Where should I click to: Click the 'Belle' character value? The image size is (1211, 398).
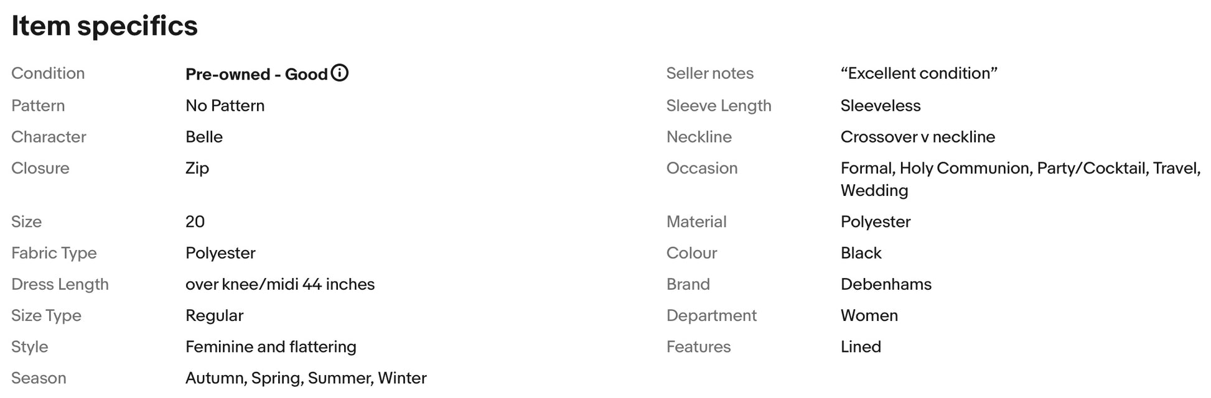coord(204,137)
